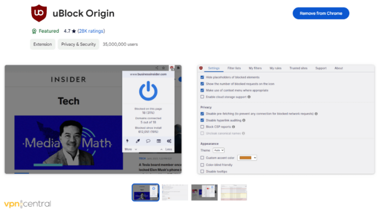Viewport: 382px width, 212px height.
Task: Toggle Show number of blocked requests checkbox
Action: [202, 84]
